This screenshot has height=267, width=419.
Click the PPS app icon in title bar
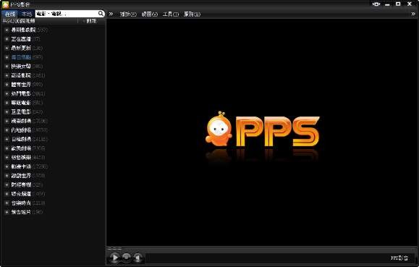(x=5, y=4)
